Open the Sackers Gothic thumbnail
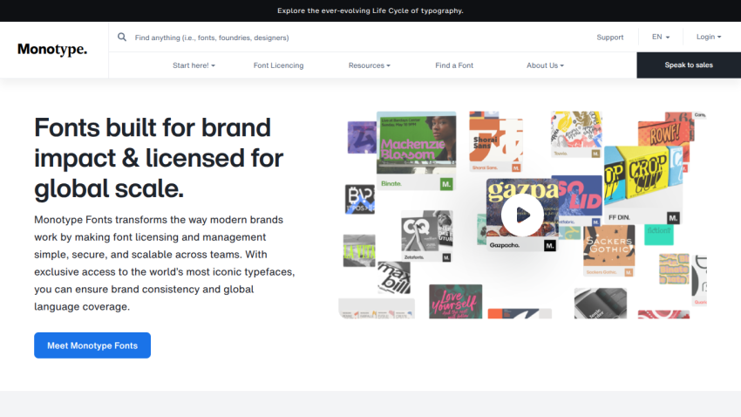 (x=608, y=250)
